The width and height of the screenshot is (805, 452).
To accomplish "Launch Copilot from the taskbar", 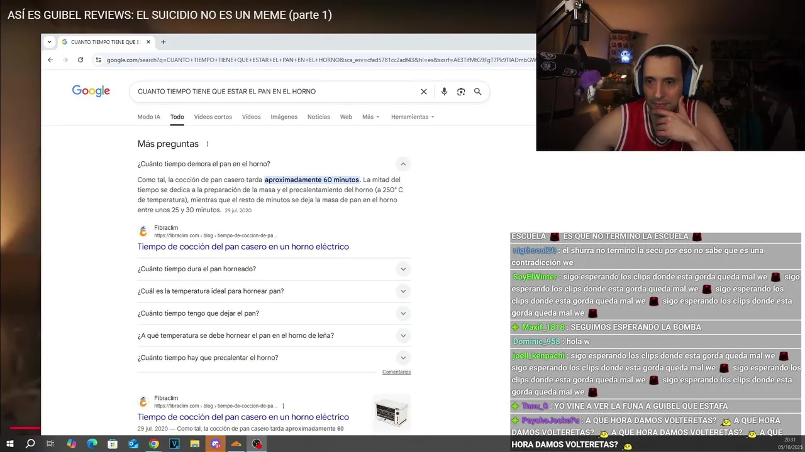I will pyautogui.click(x=71, y=444).
